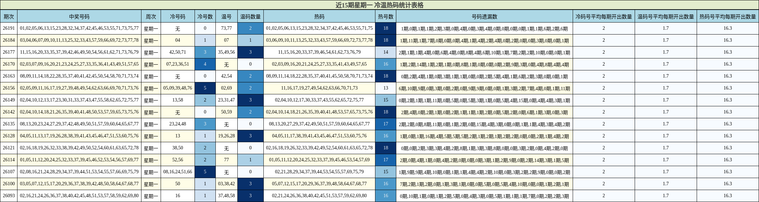Screen dimensions: 759x202
Task: Select warm numbers cell 50,59
Action: [x=226, y=112]
